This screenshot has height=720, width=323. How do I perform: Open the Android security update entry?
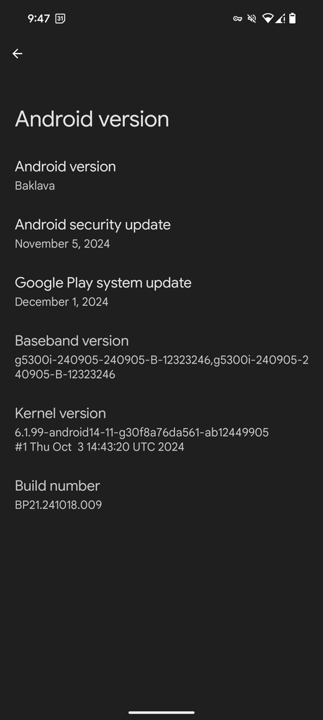pos(161,233)
